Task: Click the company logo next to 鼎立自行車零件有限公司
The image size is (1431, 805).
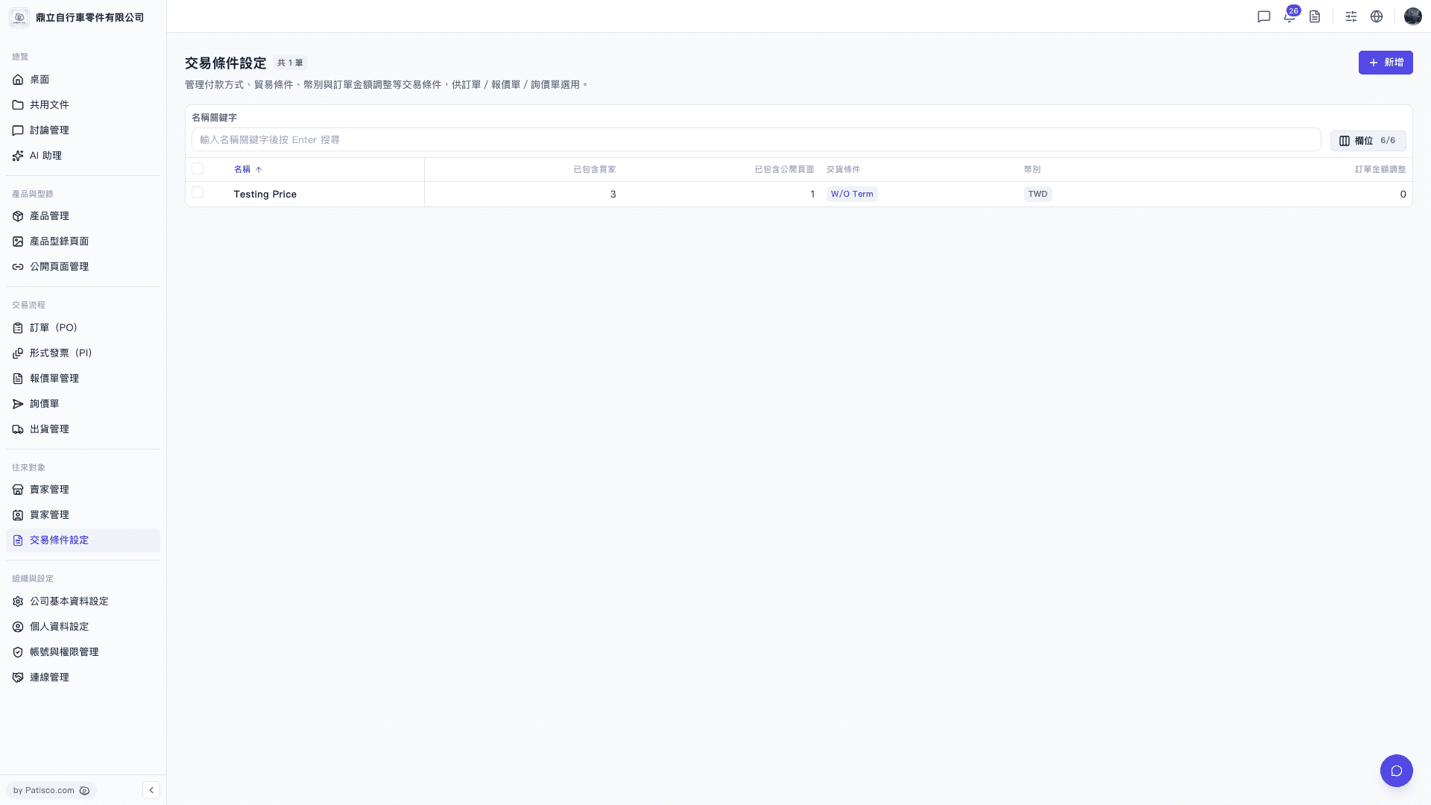Action: point(19,17)
